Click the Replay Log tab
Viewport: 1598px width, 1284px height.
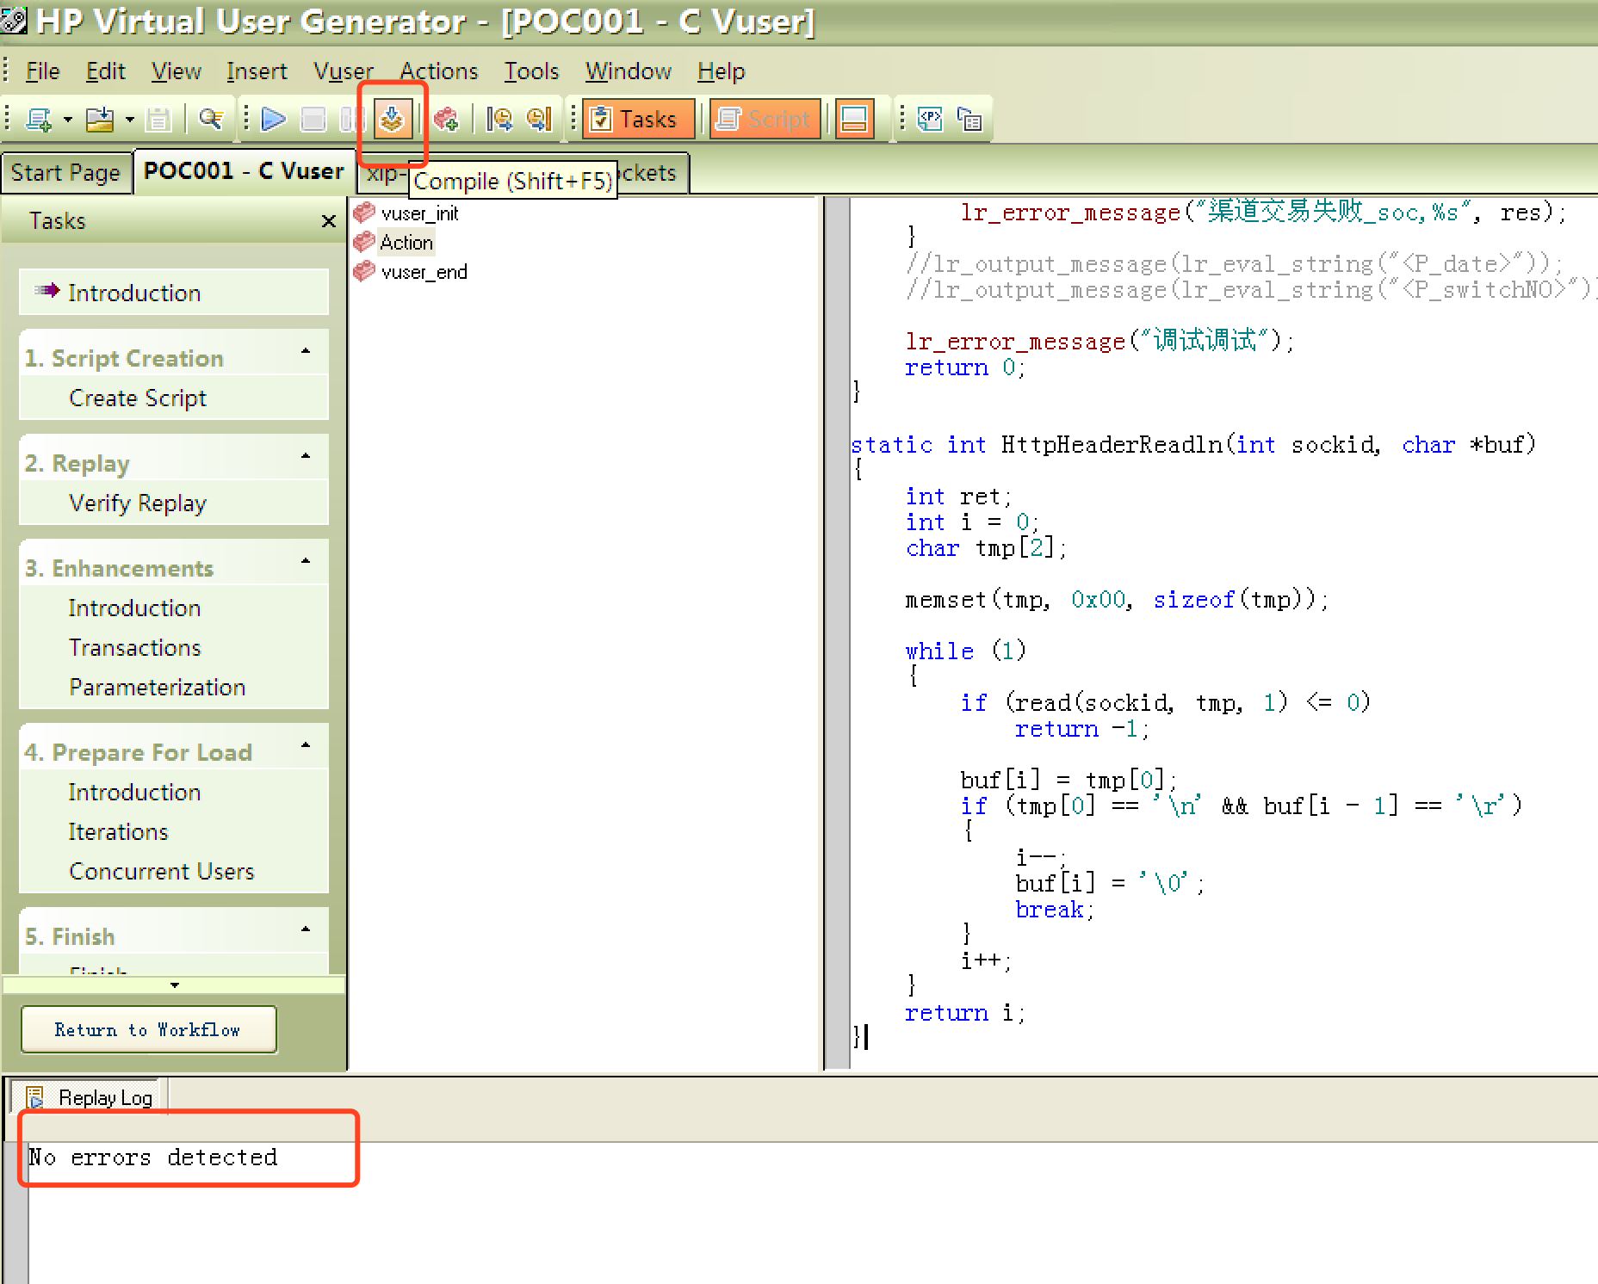90,1098
